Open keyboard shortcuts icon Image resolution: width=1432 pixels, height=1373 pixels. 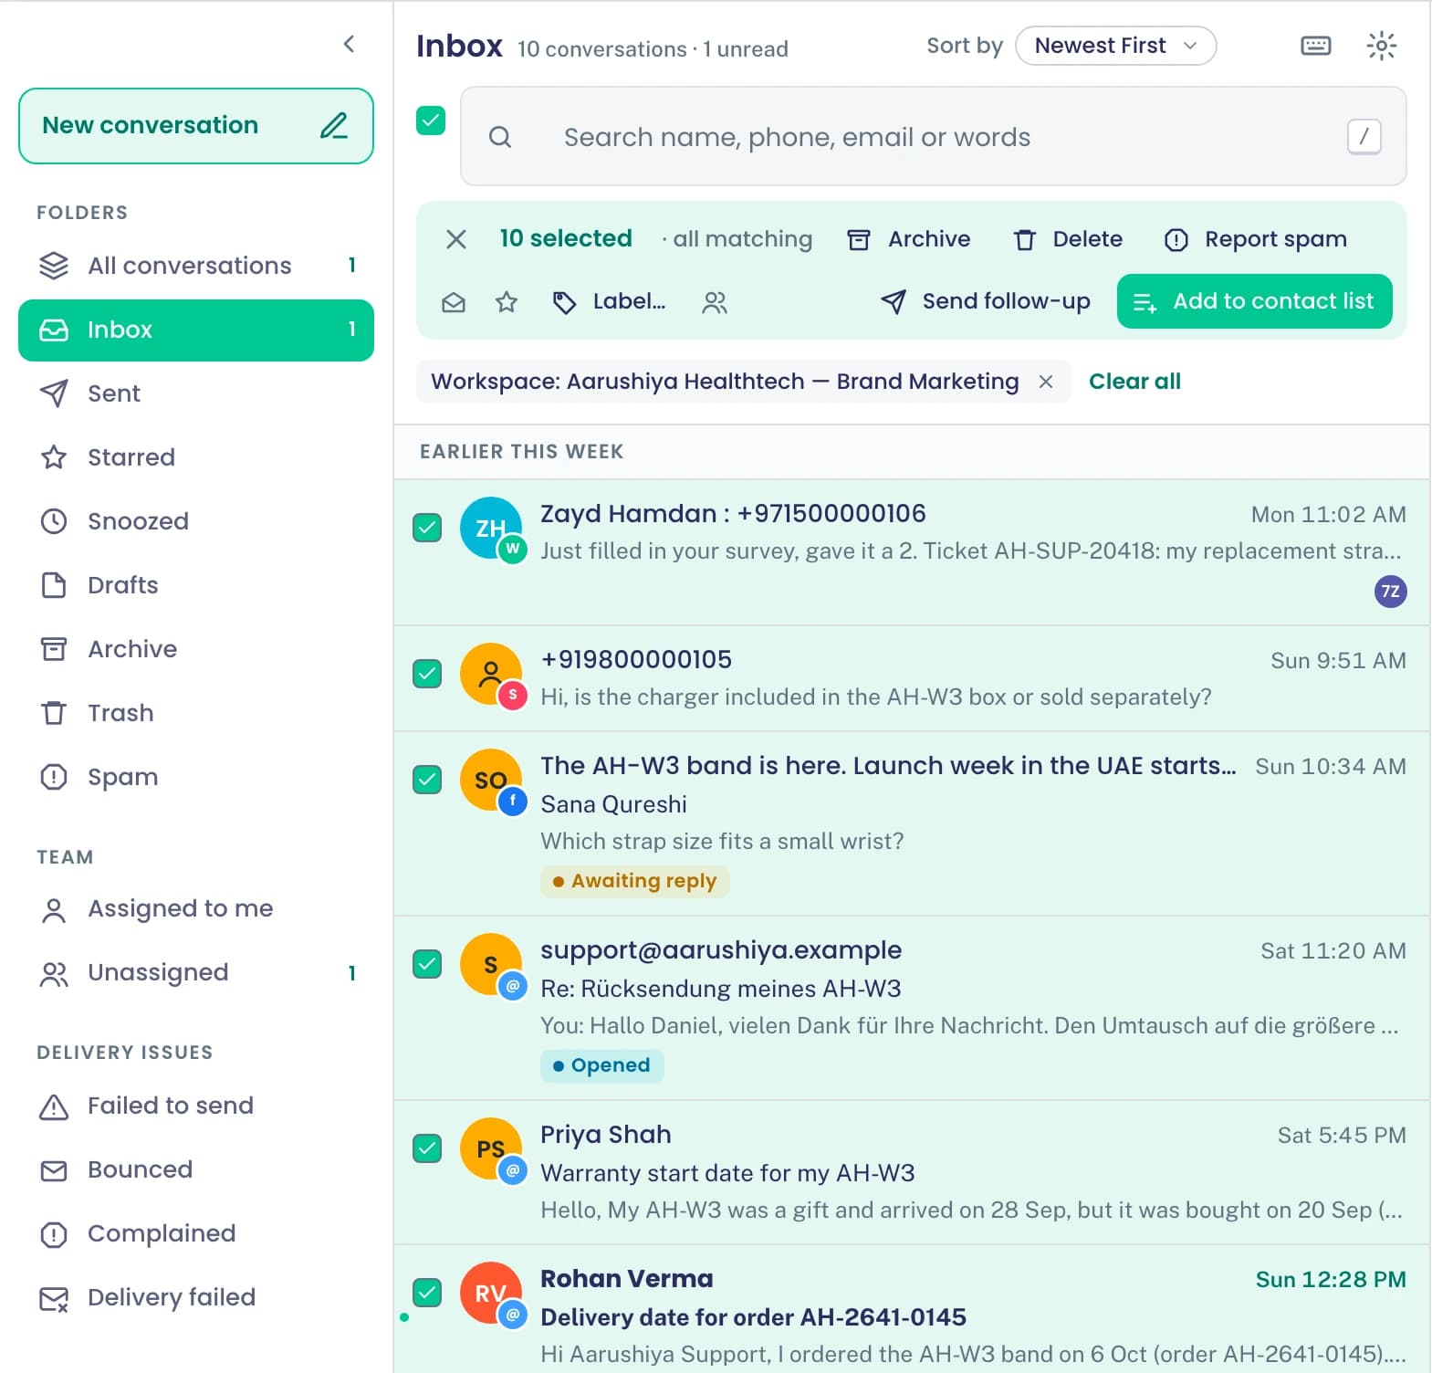coord(1315,46)
